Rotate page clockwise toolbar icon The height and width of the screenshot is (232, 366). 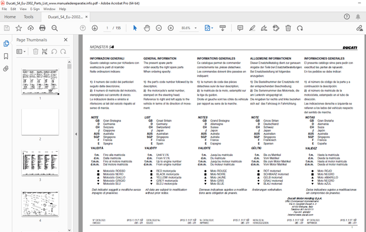point(300,28)
